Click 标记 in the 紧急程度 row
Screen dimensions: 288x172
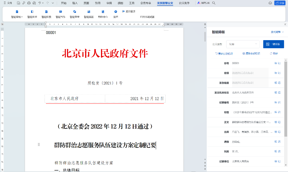click(x=277, y=83)
